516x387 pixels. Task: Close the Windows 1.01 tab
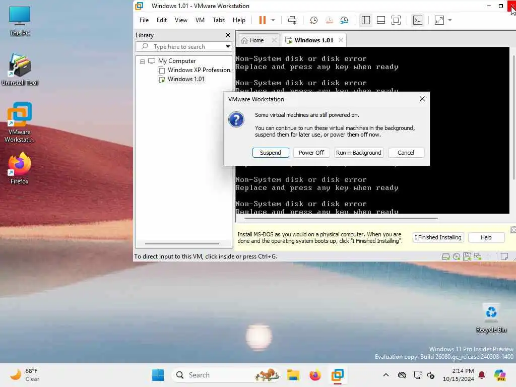[341, 40]
